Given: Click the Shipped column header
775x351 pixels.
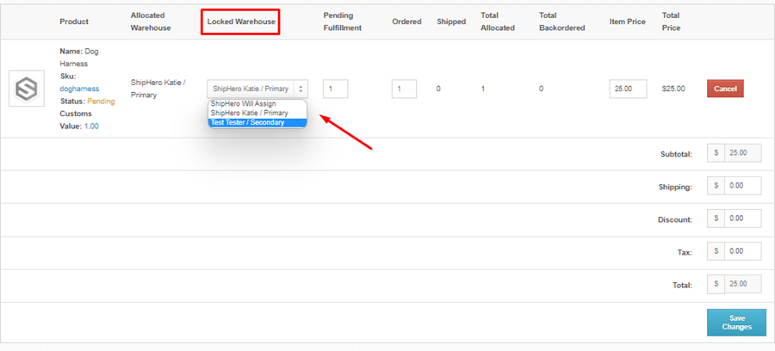Looking at the screenshot, I should coord(451,22).
